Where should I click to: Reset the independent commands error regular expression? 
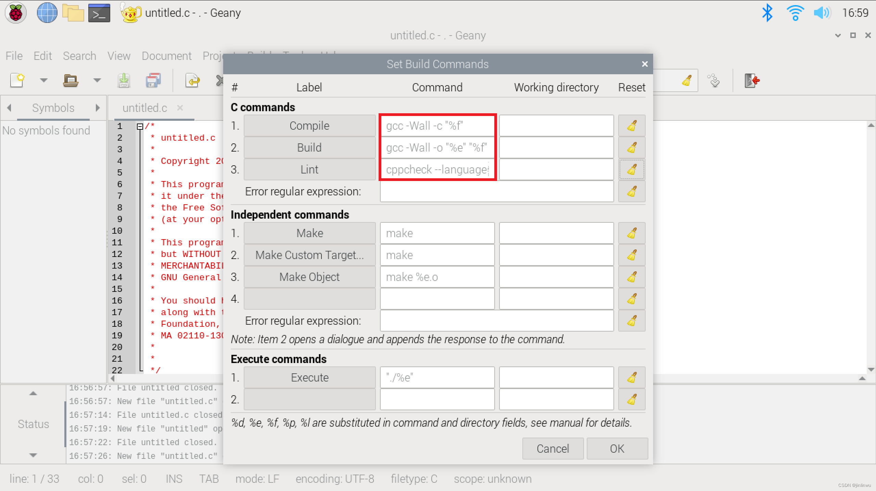[632, 321]
